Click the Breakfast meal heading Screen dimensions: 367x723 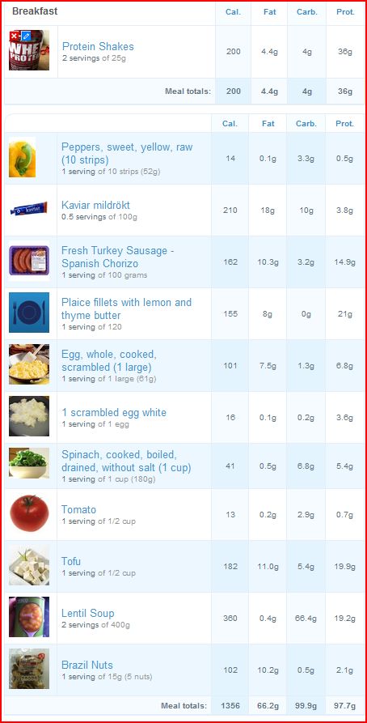click(x=35, y=11)
